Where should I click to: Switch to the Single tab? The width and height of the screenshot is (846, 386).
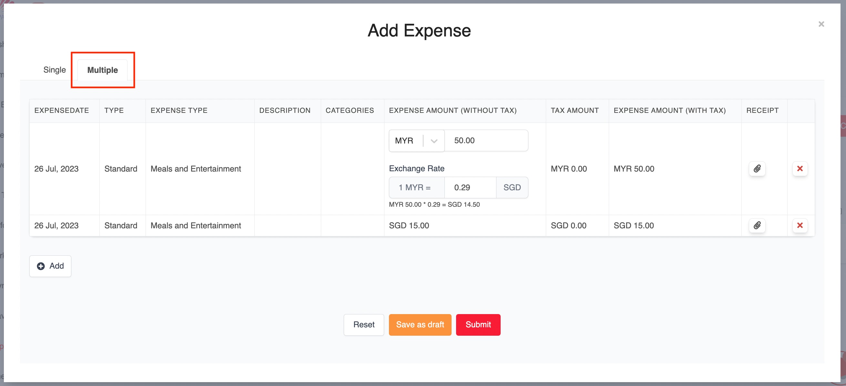coord(55,70)
